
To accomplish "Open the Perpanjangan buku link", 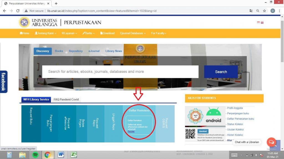I will (238, 113).
